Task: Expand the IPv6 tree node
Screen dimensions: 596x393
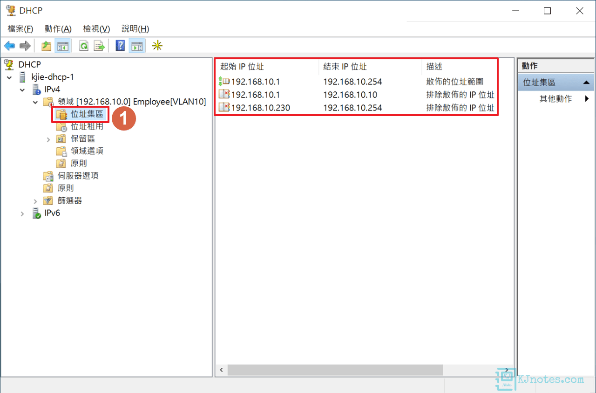Action: pos(23,214)
